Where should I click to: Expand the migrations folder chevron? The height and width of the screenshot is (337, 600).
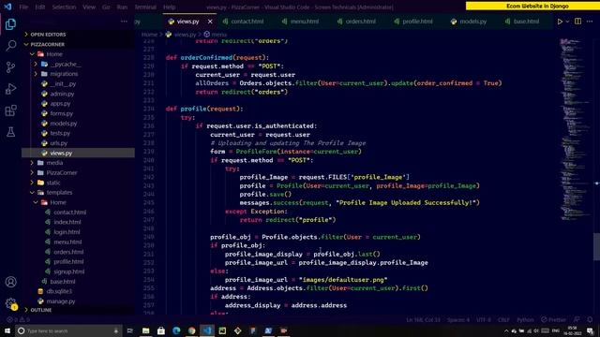pos(36,74)
